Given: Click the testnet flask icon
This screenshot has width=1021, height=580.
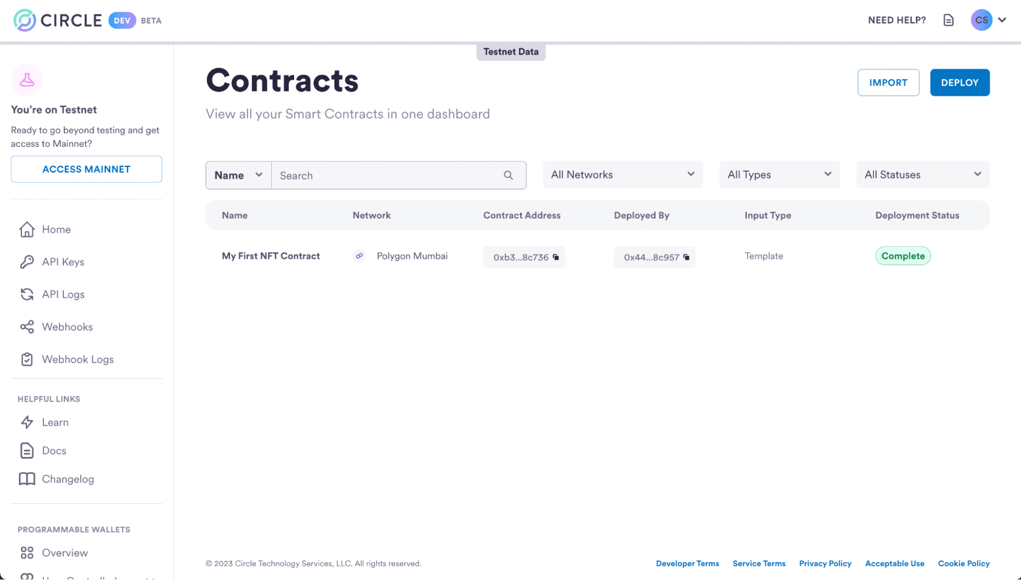Looking at the screenshot, I should (27, 80).
